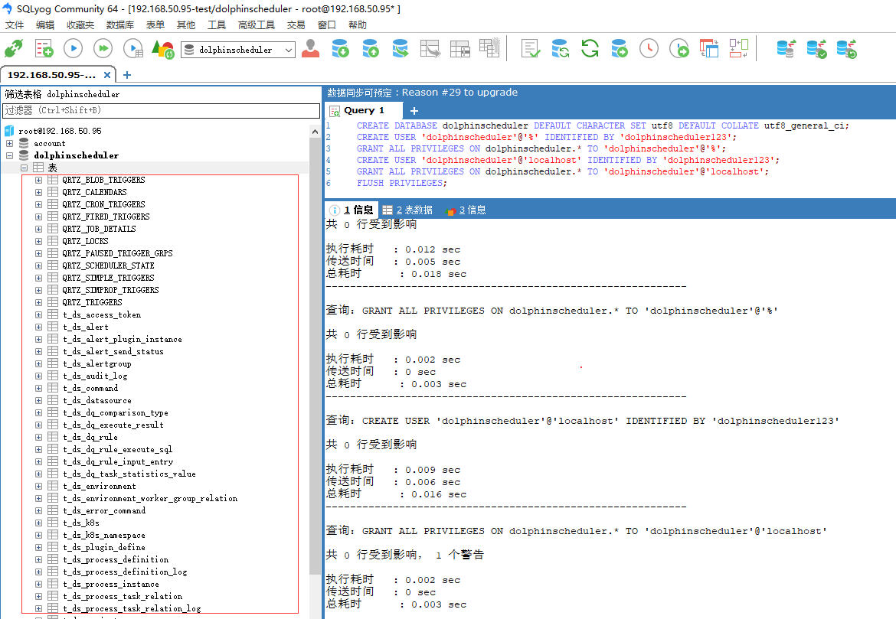Viewport: 896px width, 619px height.
Task: Select the t_ds_environment_worker_group_relation table
Action: point(150,499)
